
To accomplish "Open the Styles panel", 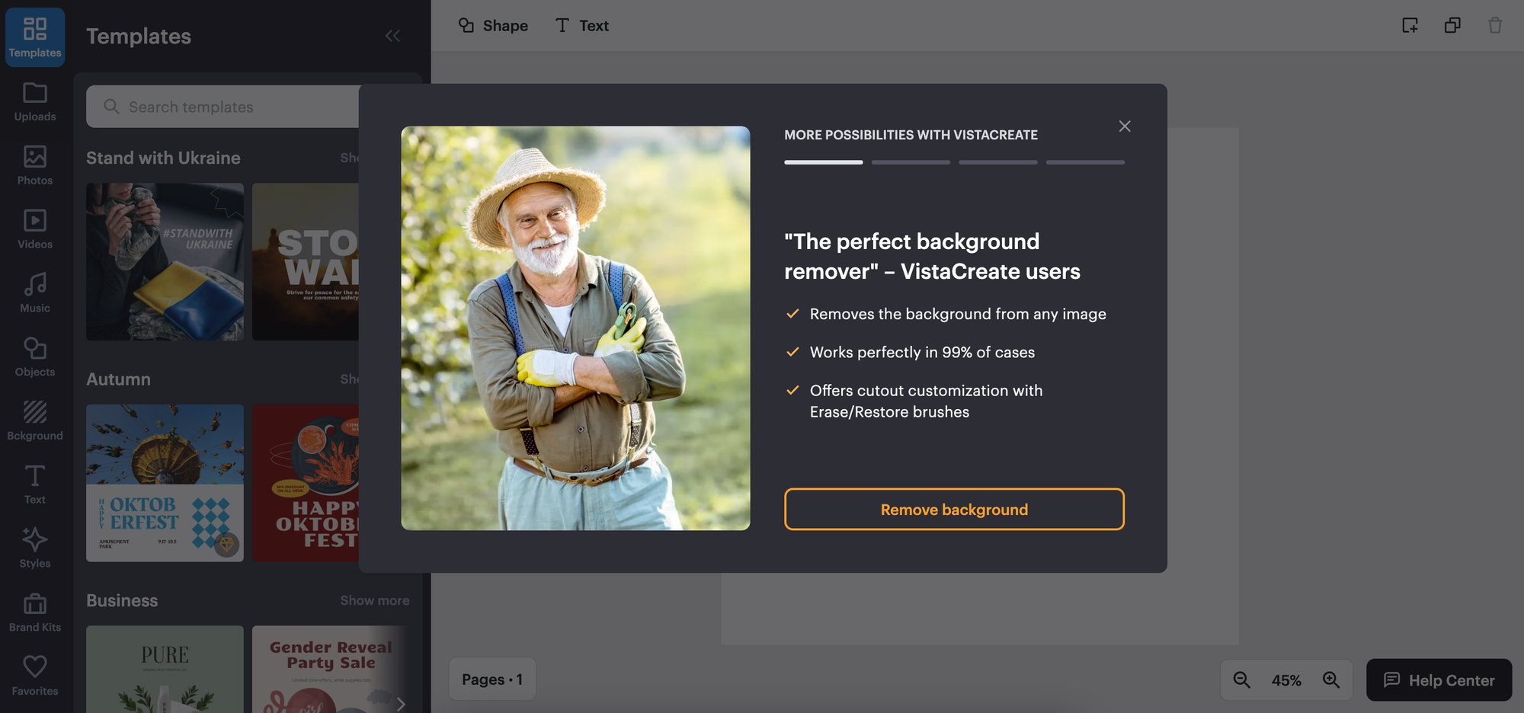I will point(34,547).
